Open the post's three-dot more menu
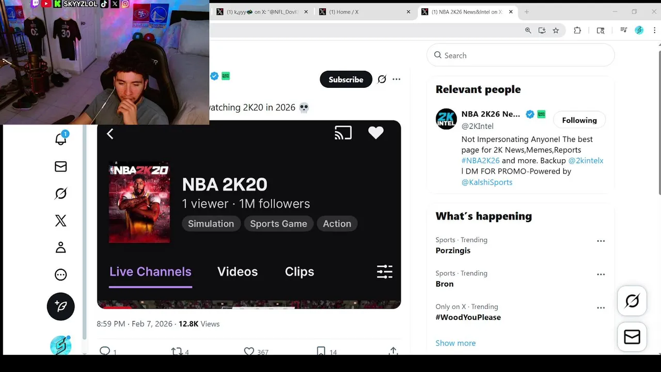The image size is (661, 372). point(396,79)
